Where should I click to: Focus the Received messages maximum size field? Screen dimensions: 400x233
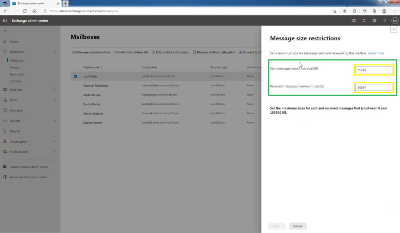pyautogui.click(x=374, y=87)
